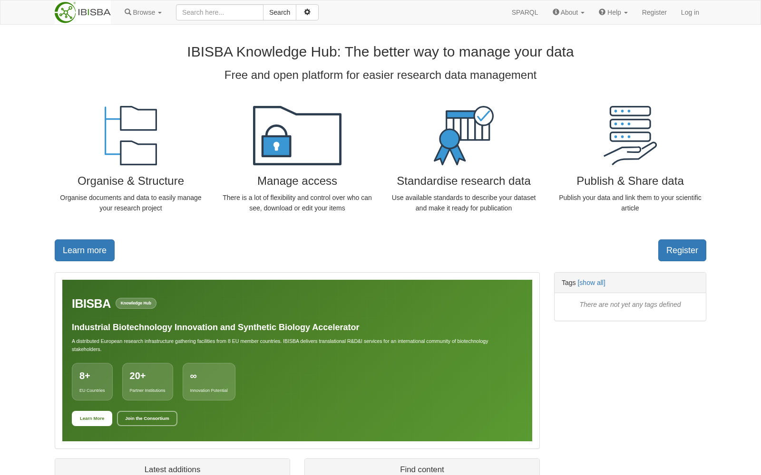
Task: Open the Browse dropdown menu
Action: coord(143,12)
